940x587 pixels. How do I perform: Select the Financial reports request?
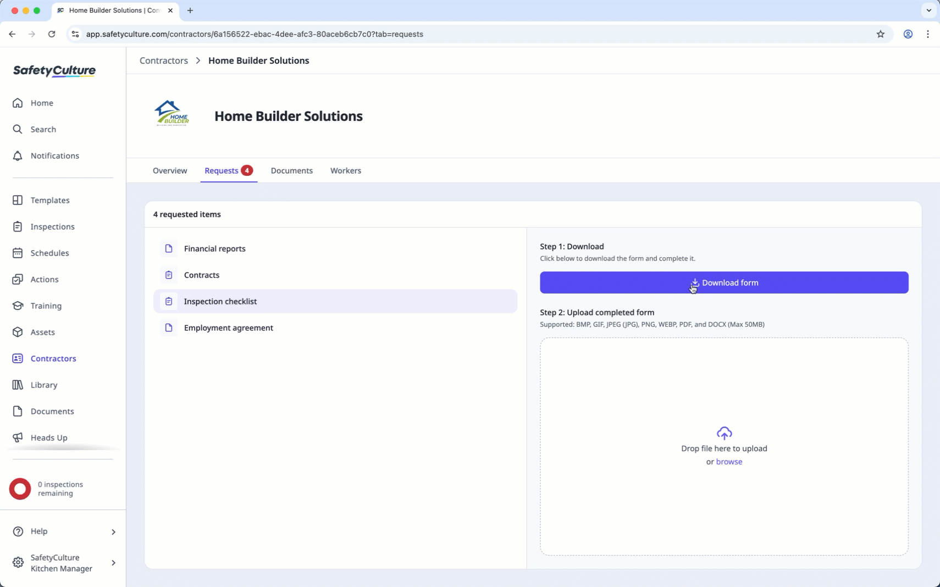335,248
